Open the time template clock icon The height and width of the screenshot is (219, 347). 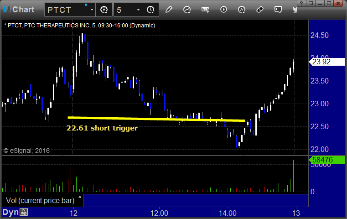click(150, 10)
